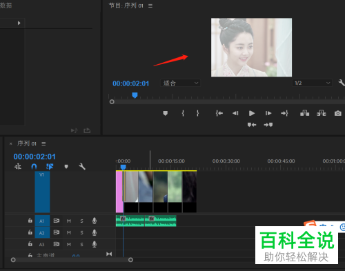The image size is (345, 271).
Task: Click timeline zoom scrollbar right handle
Action: click(130, 260)
